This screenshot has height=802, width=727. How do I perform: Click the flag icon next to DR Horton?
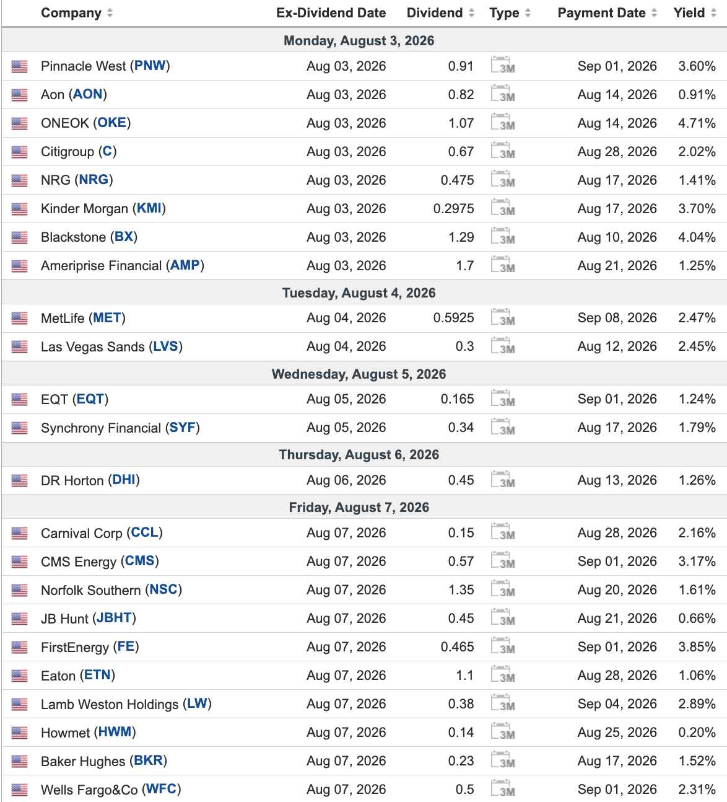[20, 480]
